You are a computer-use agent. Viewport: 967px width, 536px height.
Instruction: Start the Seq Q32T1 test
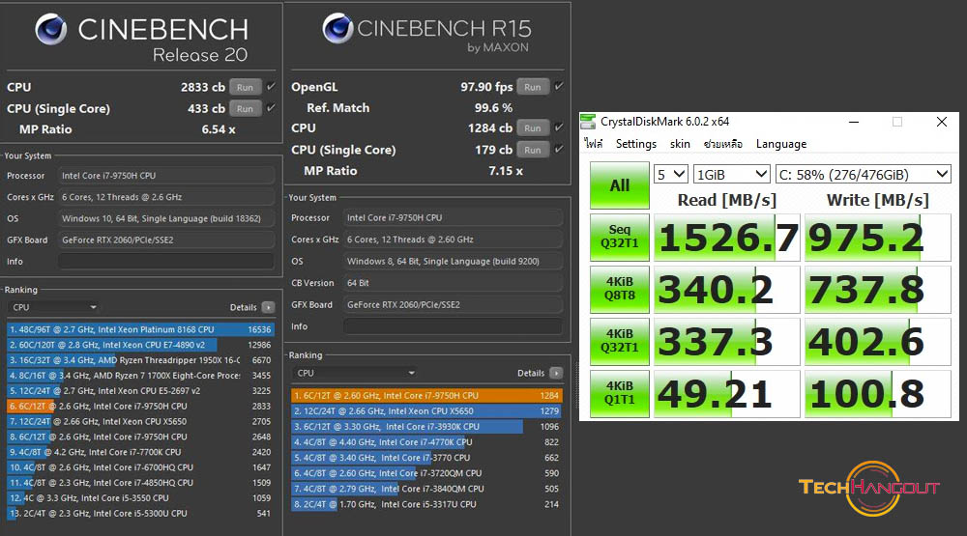(x=620, y=238)
